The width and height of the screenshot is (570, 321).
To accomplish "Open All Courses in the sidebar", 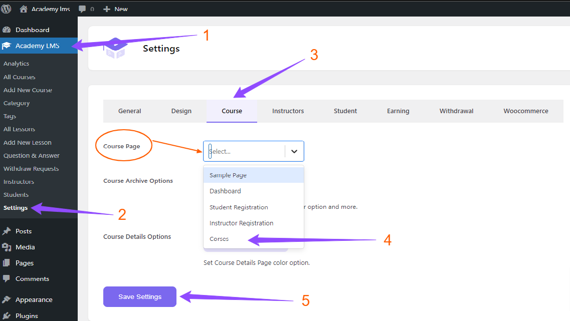I will click(x=19, y=77).
